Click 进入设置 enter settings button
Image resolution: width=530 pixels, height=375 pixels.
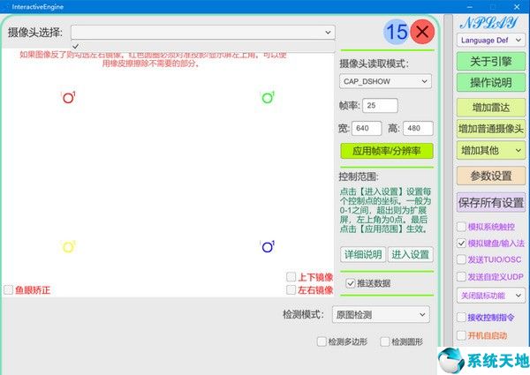pyautogui.click(x=411, y=254)
